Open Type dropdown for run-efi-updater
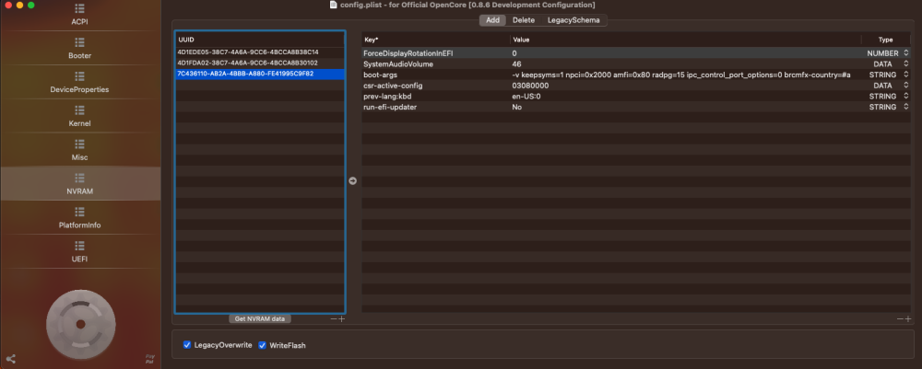This screenshot has height=369, width=922. pyautogui.click(x=906, y=108)
